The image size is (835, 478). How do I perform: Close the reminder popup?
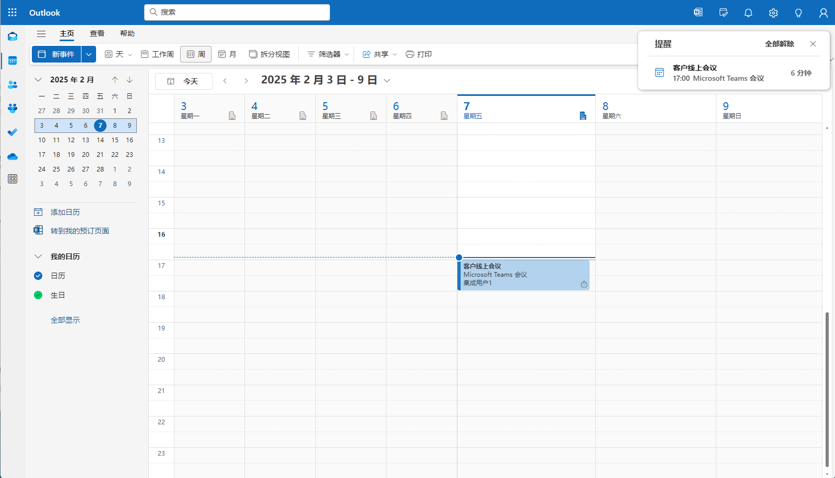point(813,44)
